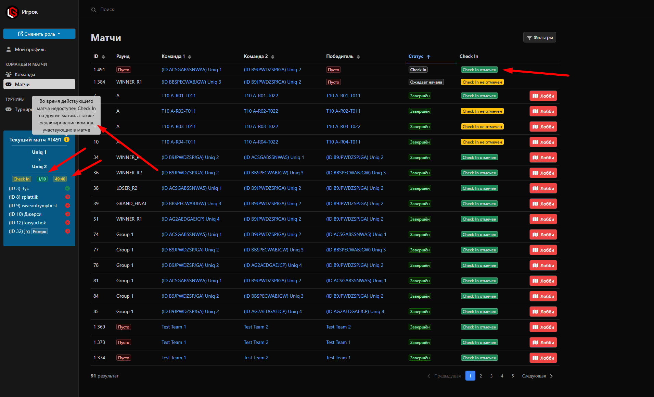Screen dimensions: 654x397
Task: Click the app logo next to Игрок
Action: pos(12,12)
